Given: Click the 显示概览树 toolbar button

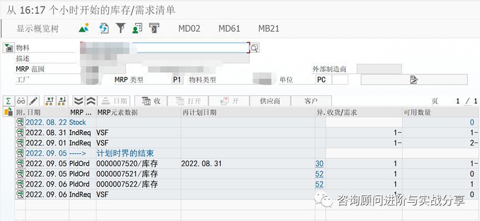Looking at the screenshot, I should click(x=37, y=29).
